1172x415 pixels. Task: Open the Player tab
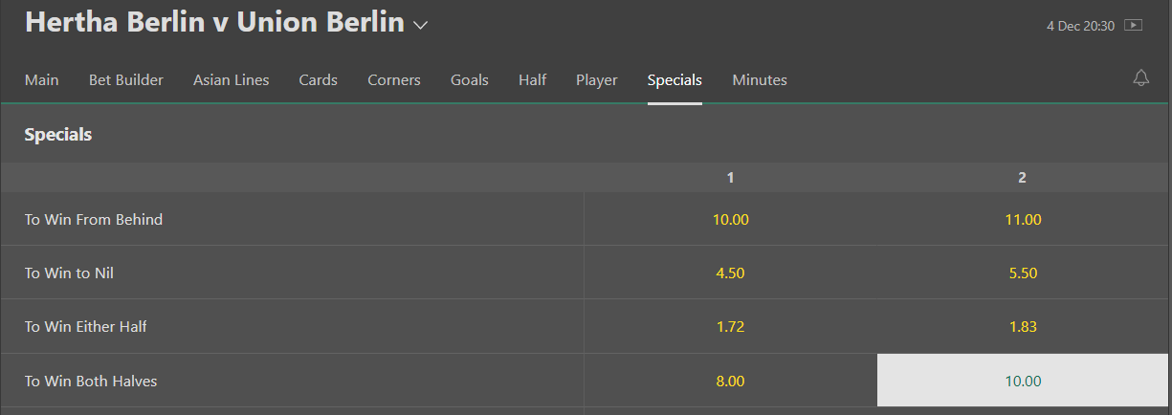[597, 80]
